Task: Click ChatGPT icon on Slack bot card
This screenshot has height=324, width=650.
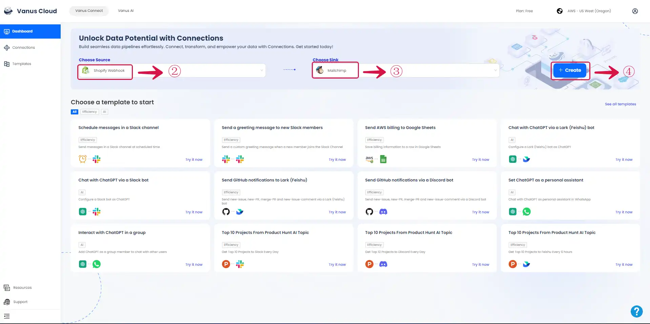Action: 83,212
